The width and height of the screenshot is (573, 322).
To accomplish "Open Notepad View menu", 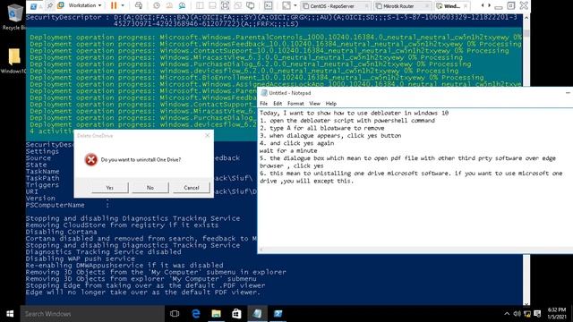I will pyautogui.click(x=314, y=104).
